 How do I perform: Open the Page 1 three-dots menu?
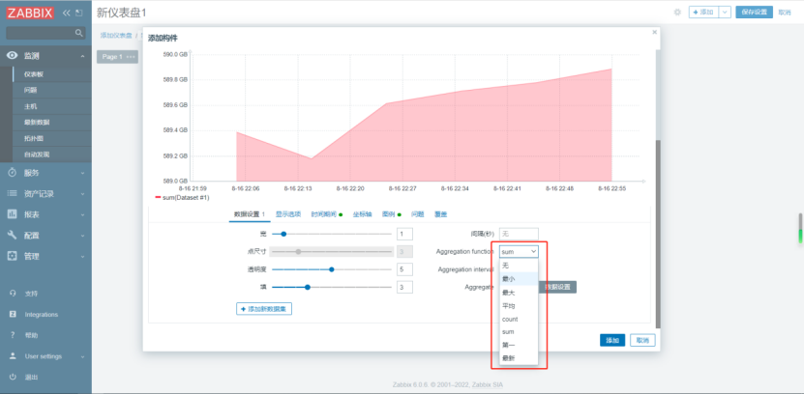[131, 57]
